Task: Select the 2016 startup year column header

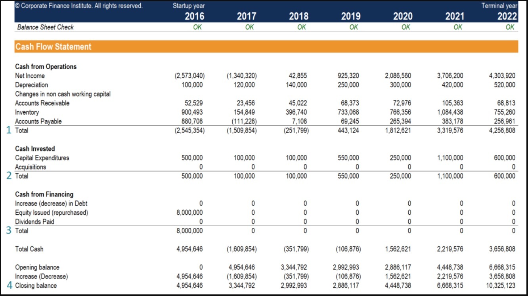Action: tap(194, 16)
